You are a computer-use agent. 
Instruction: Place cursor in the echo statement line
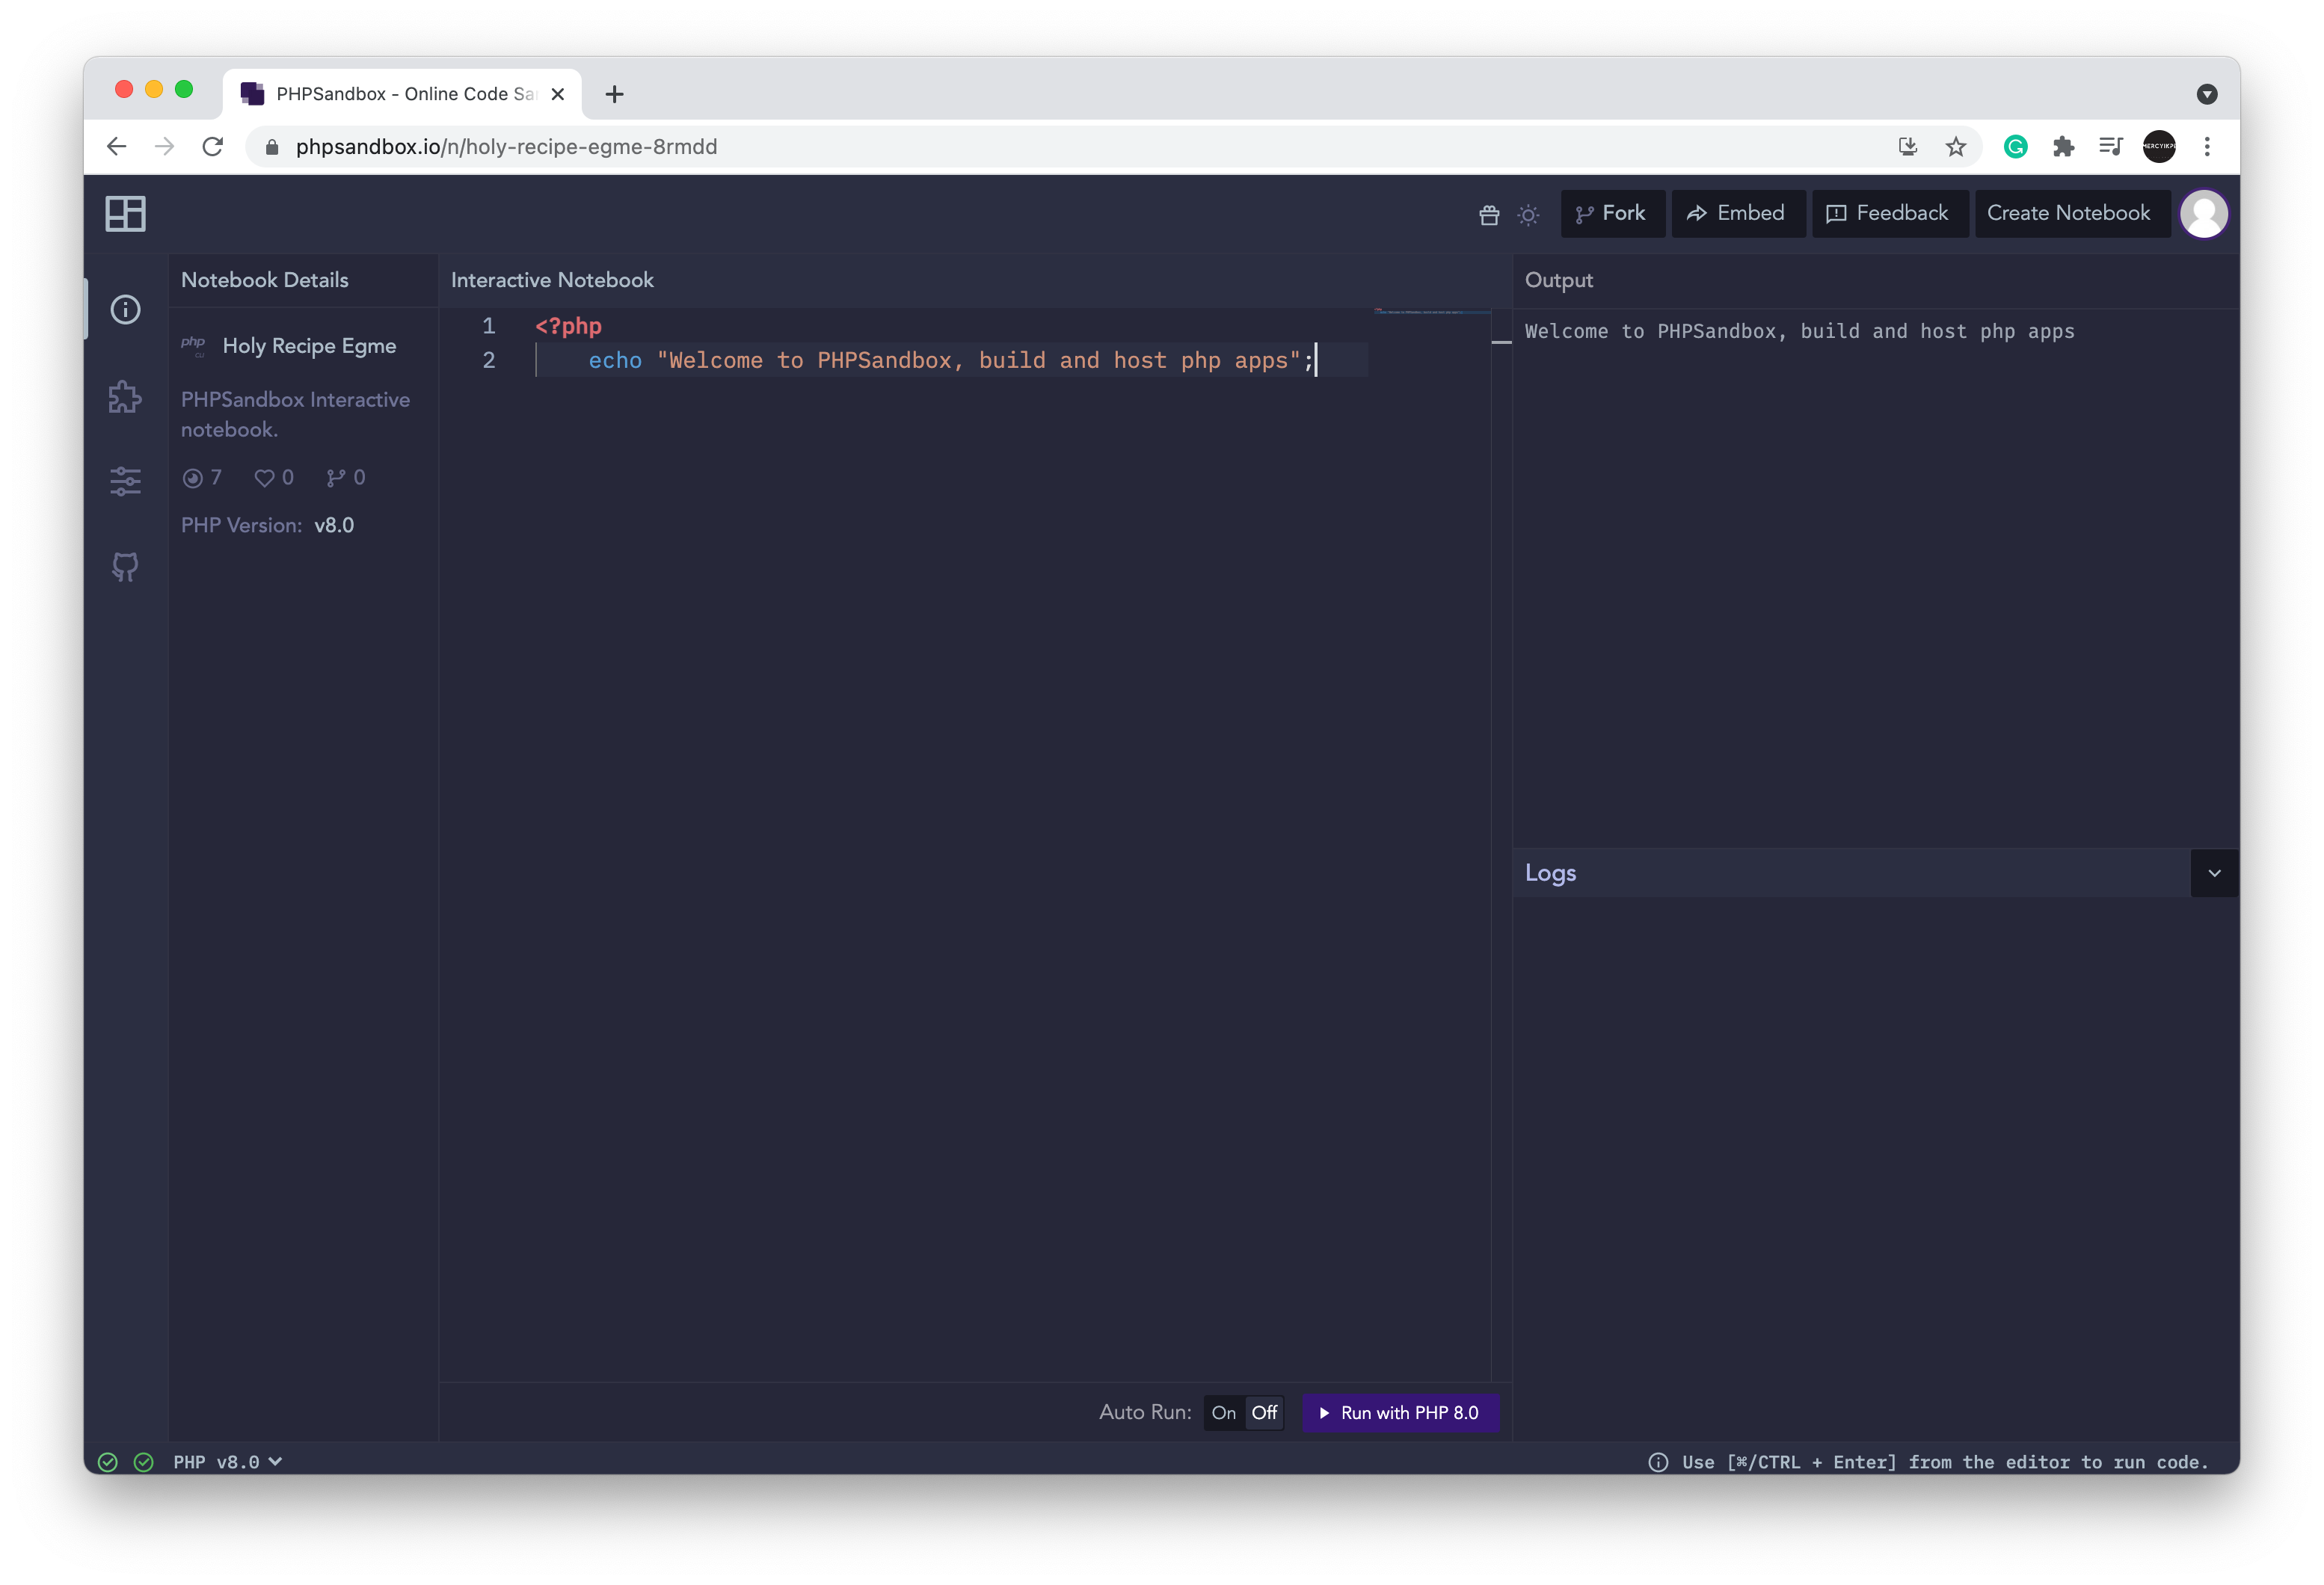(x=950, y=360)
